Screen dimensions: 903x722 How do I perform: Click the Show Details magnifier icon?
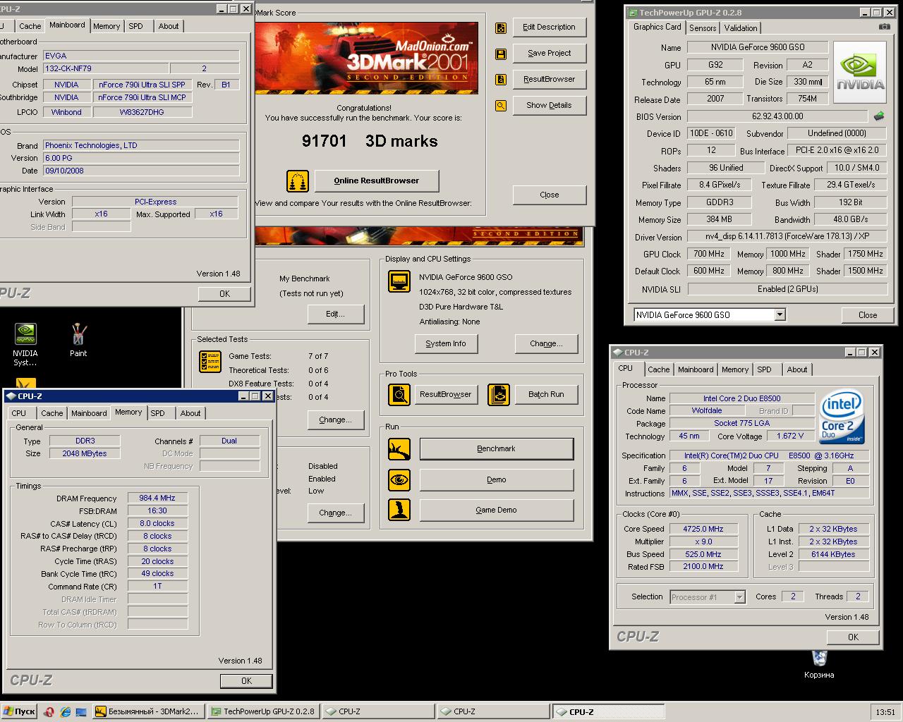[x=501, y=106]
